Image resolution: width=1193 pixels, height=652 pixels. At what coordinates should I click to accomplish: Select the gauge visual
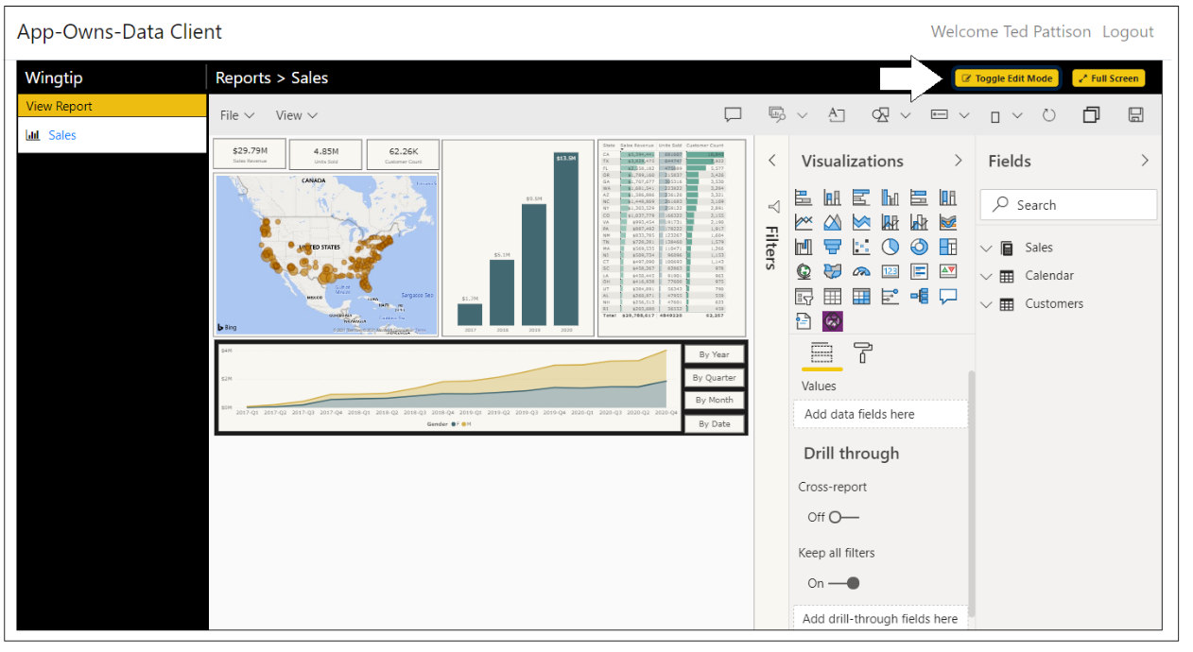click(861, 271)
